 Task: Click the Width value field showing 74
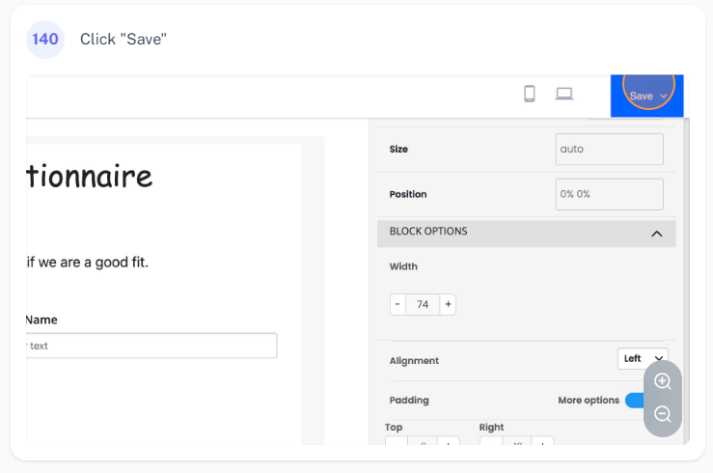(423, 304)
